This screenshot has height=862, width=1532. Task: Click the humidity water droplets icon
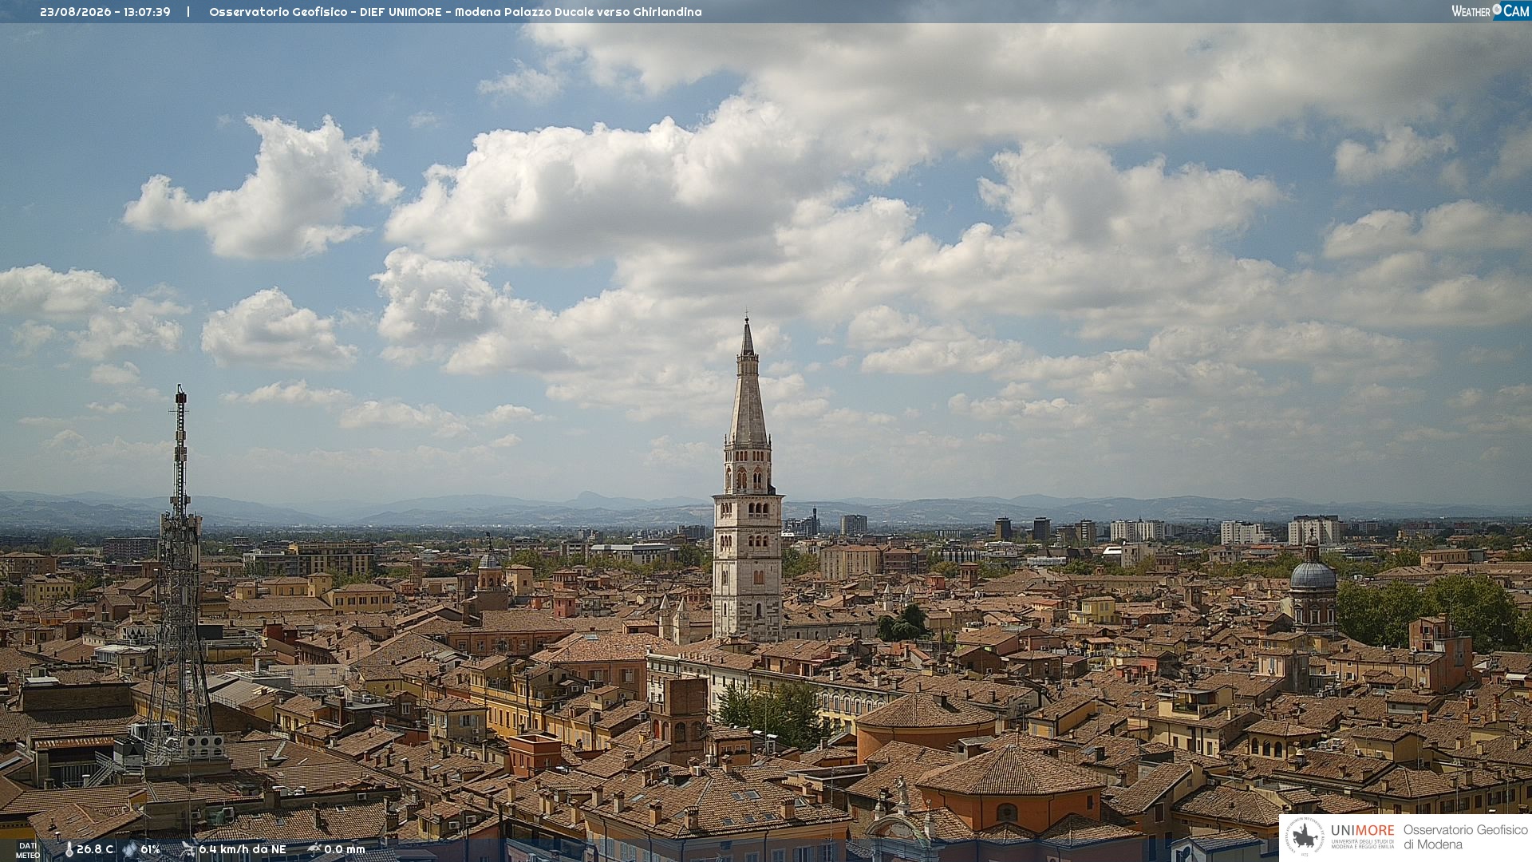pos(129,849)
